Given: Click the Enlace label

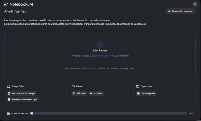Looking at the screenshot, I should coord(79,86).
